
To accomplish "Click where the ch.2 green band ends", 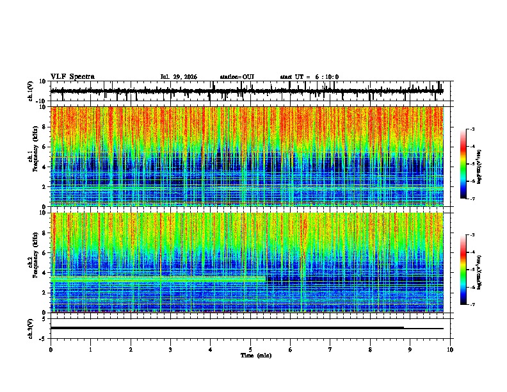I will [x=266, y=279].
